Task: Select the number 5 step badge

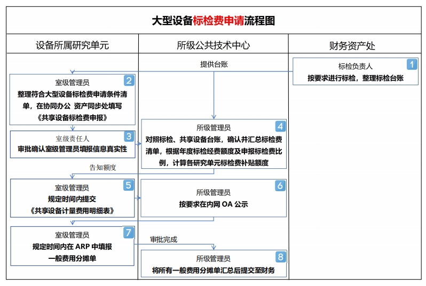Action: (129, 185)
